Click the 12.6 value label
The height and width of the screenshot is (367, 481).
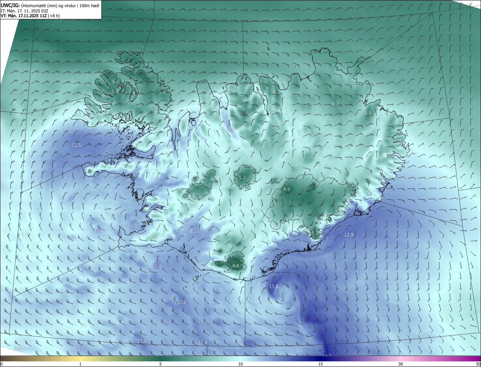[x=182, y=302]
